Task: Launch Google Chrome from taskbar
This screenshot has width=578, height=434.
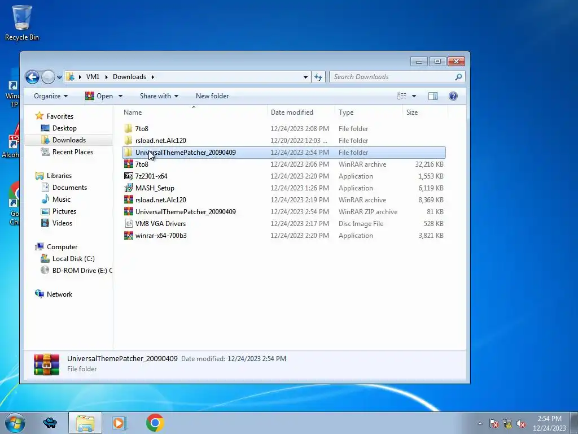Action: 155,423
